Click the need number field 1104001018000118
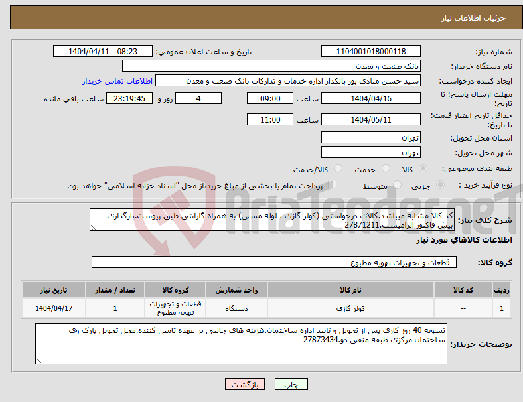This screenshot has width=523, height=402. point(371,52)
